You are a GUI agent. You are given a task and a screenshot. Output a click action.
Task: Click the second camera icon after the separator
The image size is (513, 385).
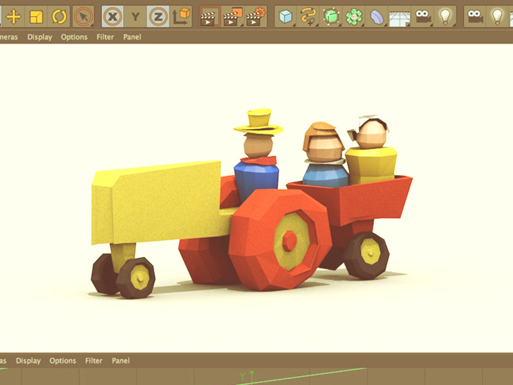click(x=475, y=17)
